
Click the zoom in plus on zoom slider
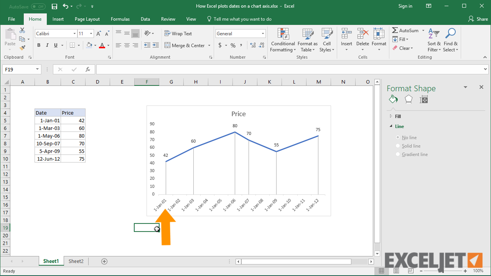tap(465, 271)
